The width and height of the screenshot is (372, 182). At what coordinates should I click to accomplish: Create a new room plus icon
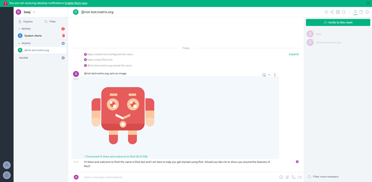point(63,58)
